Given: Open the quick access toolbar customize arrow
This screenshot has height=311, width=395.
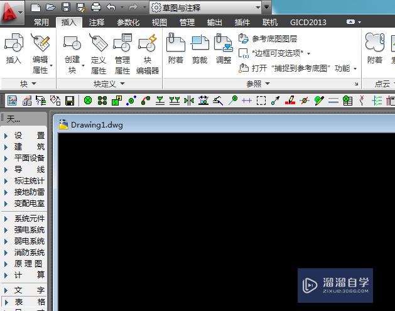Looking at the screenshot, I should 266,7.
